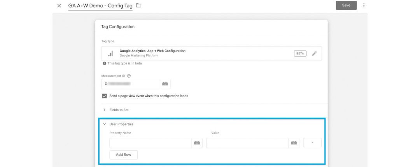This screenshot has height=167, width=420.
Task: Click the help icon next to Measurement ID
Action: click(x=129, y=76)
